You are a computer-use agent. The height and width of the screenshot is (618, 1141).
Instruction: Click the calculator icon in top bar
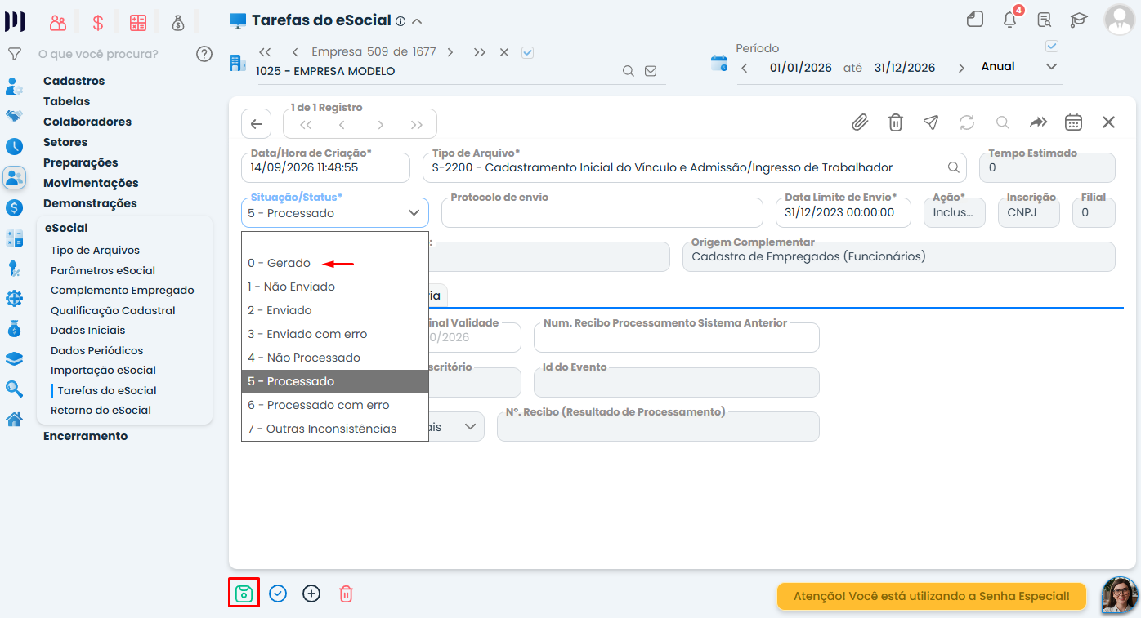tap(138, 23)
